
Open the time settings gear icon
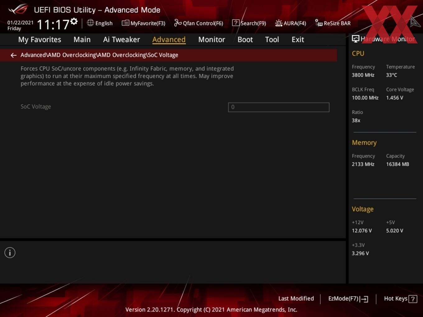click(x=74, y=21)
